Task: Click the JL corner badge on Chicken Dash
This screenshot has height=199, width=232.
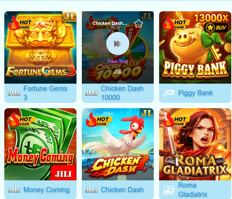Action: [147, 113]
